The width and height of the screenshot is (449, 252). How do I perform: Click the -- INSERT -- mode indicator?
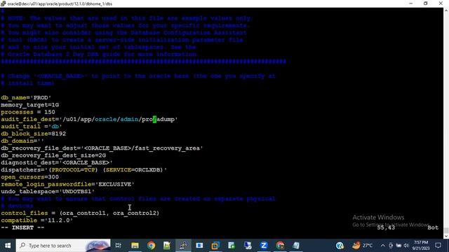click(22, 227)
